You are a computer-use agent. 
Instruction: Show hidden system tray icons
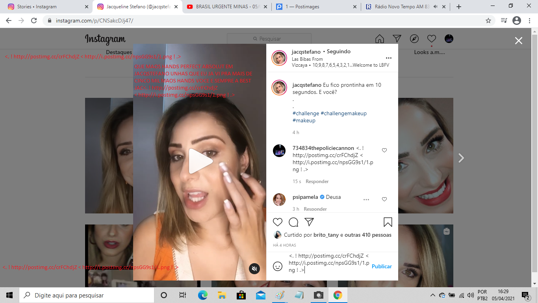[433, 295]
